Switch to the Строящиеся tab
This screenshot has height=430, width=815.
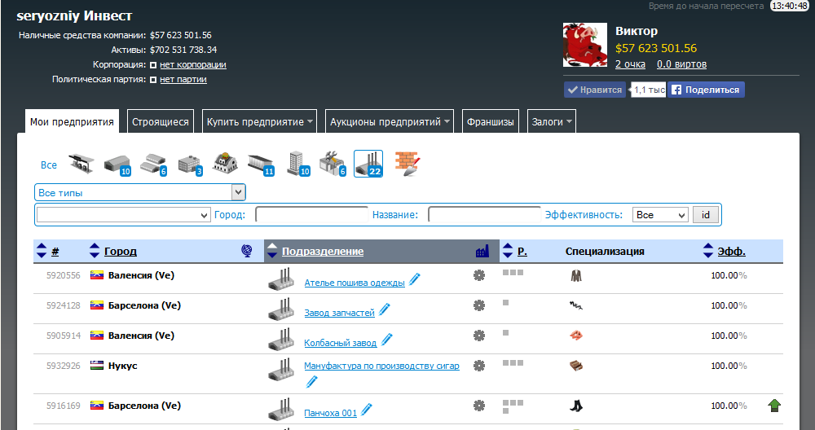tap(161, 122)
